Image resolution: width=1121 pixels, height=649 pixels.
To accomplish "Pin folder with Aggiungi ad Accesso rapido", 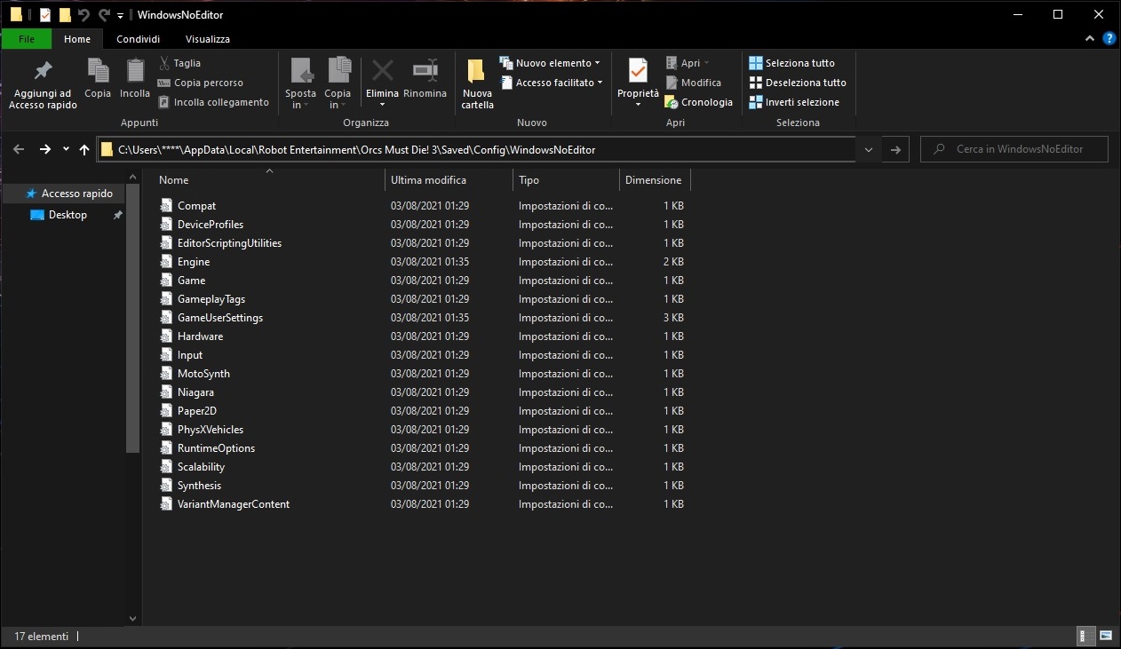I will 43,84.
